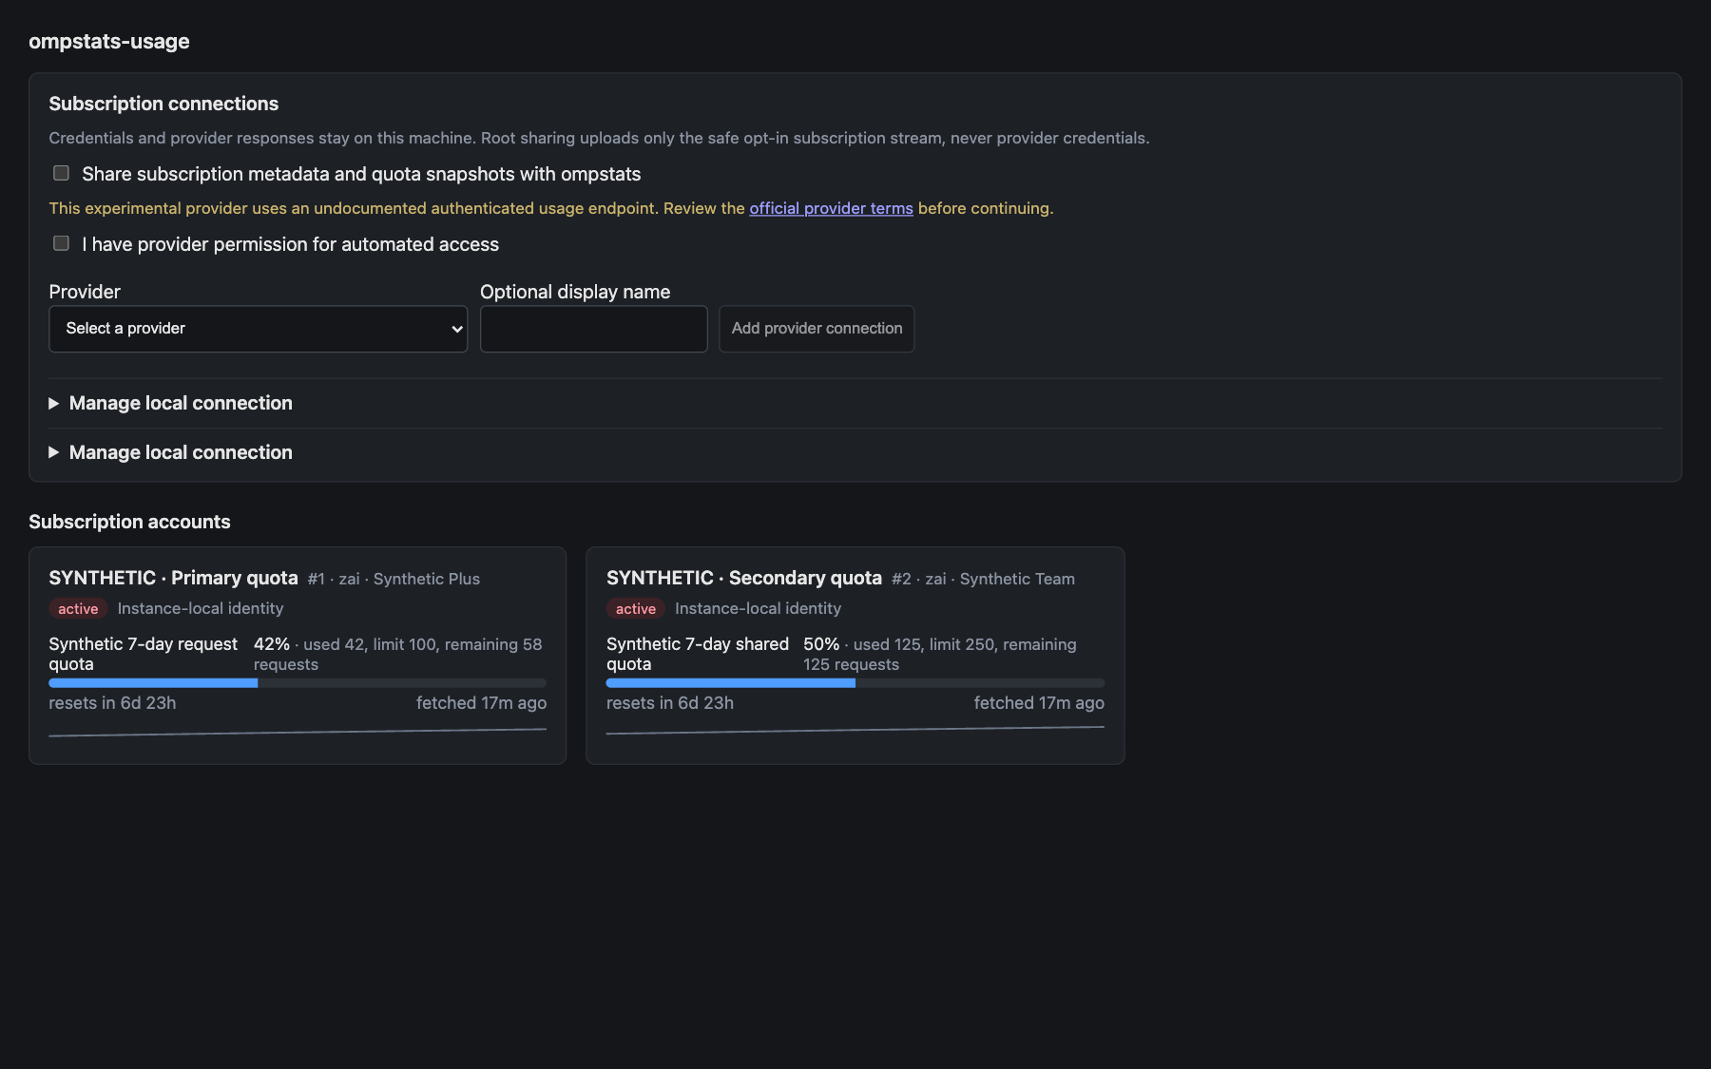Click 'Instance-local identity' on Secondary card
The width and height of the screenshot is (1711, 1069).
click(758, 608)
